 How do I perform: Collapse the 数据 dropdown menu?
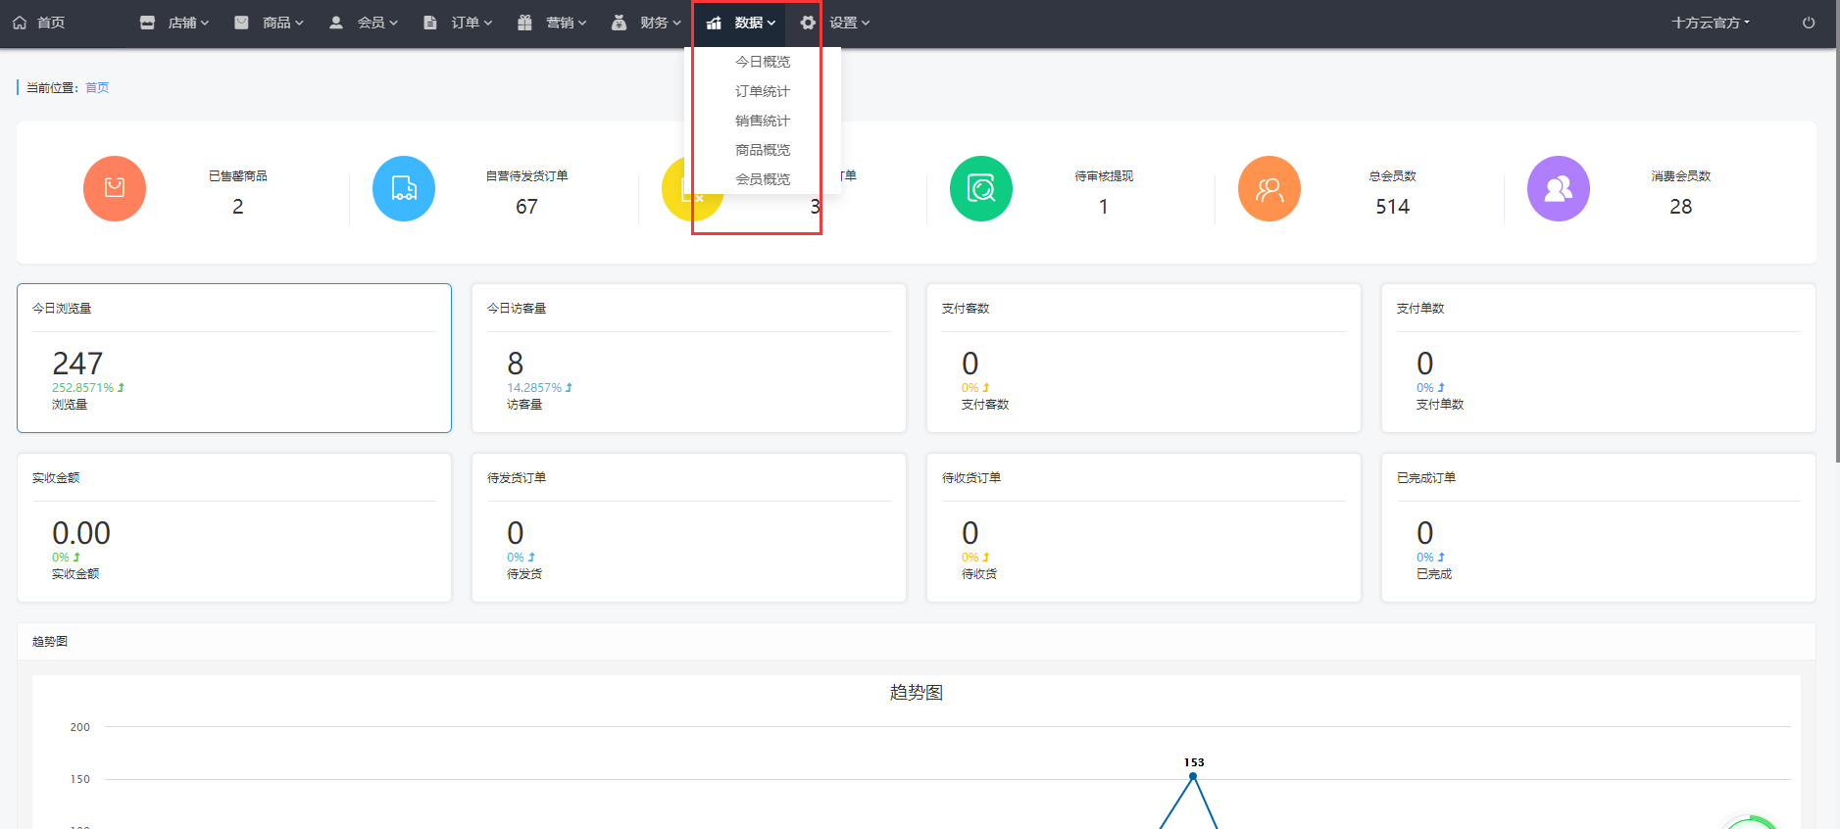click(755, 23)
